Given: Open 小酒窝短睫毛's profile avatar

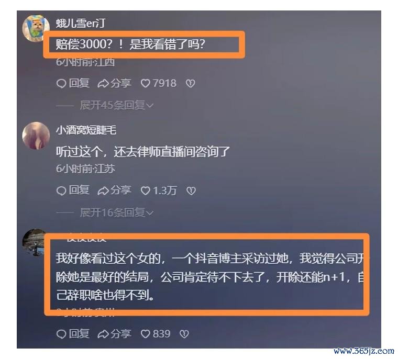Looking at the screenshot, I should click(x=36, y=136).
